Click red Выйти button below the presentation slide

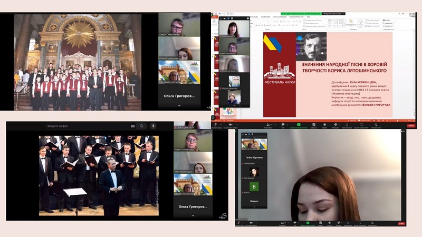(x=411, y=126)
